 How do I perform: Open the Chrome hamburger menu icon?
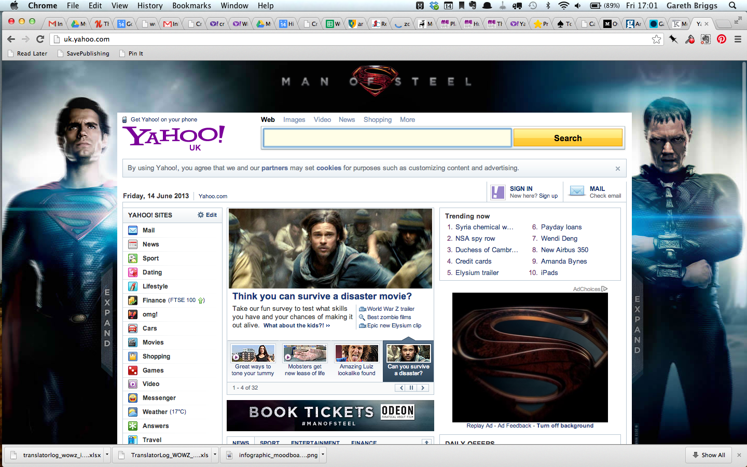(x=738, y=39)
